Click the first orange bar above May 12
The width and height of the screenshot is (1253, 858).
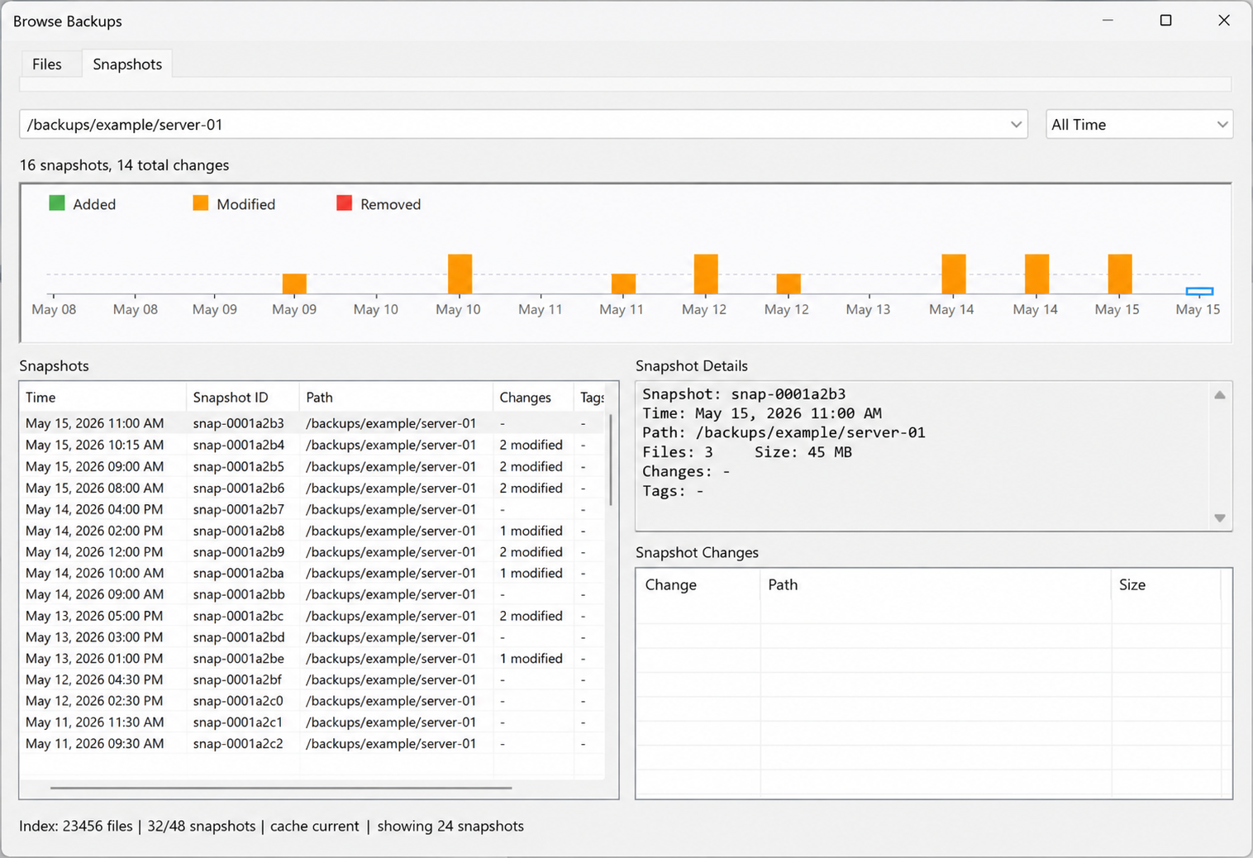point(706,274)
